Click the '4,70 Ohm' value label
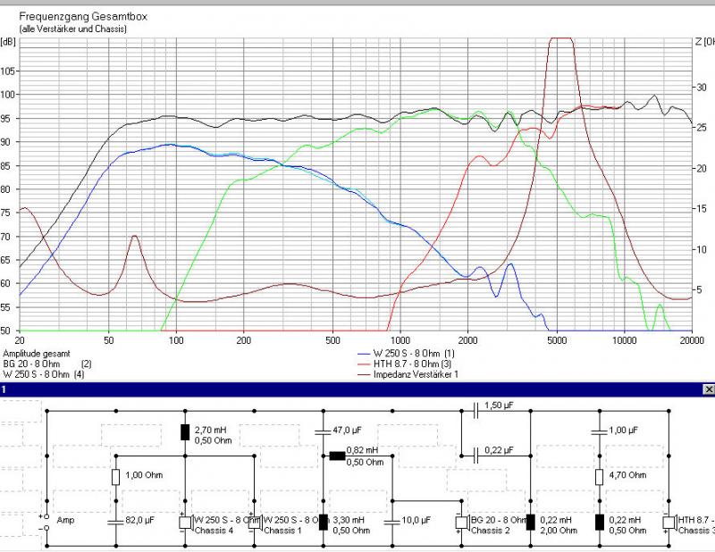Image resolution: width=715 pixels, height=552 pixels. pyautogui.click(x=628, y=475)
